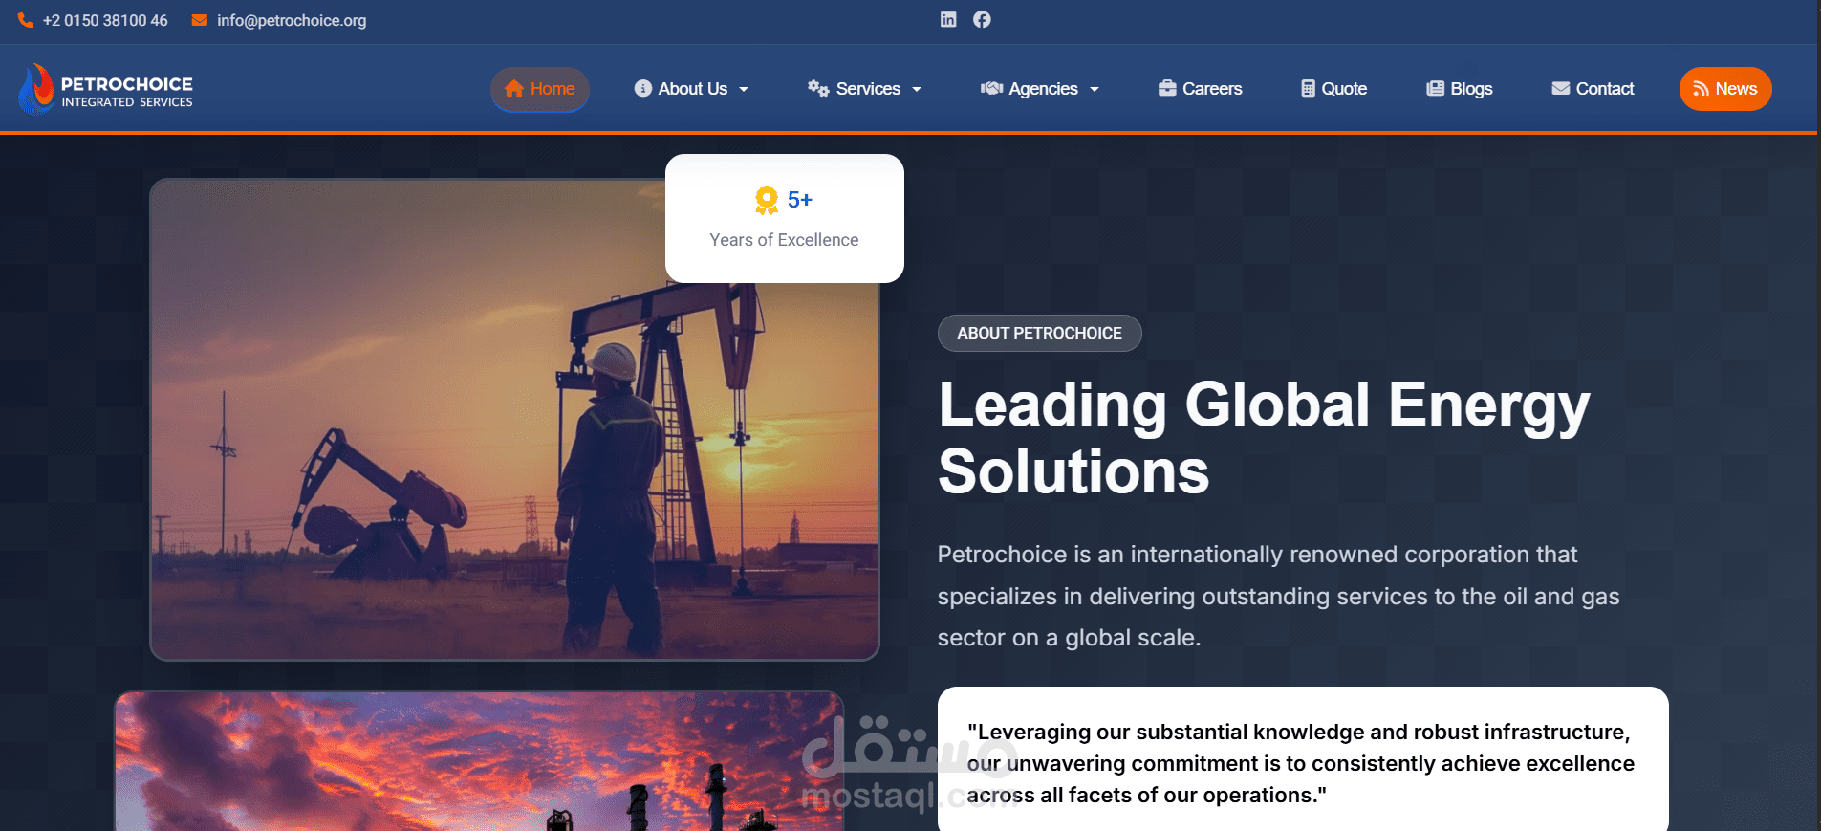Click the oil pumpjack worker photo
1821x831 pixels.
514,420
